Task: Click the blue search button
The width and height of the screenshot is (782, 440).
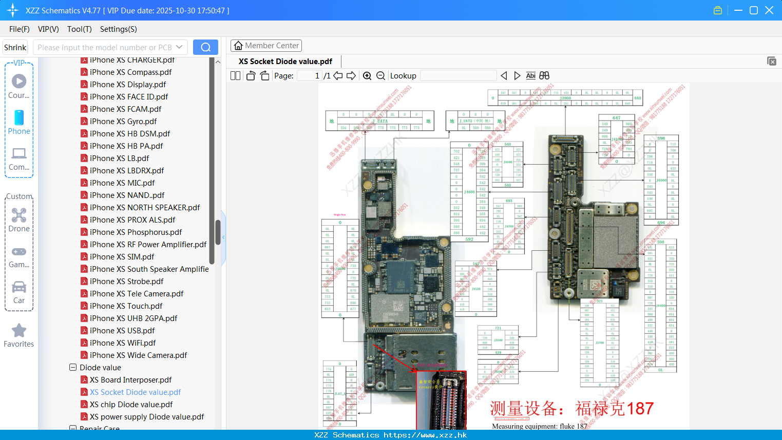Action: coord(205,47)
